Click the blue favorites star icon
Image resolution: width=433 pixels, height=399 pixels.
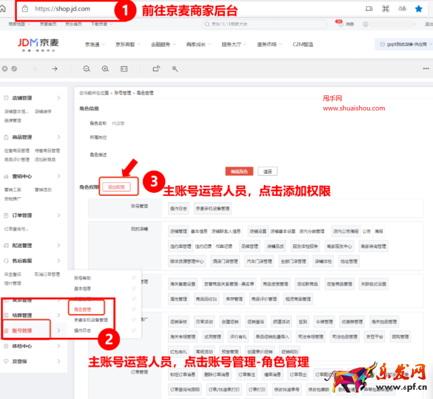point(419,9)
